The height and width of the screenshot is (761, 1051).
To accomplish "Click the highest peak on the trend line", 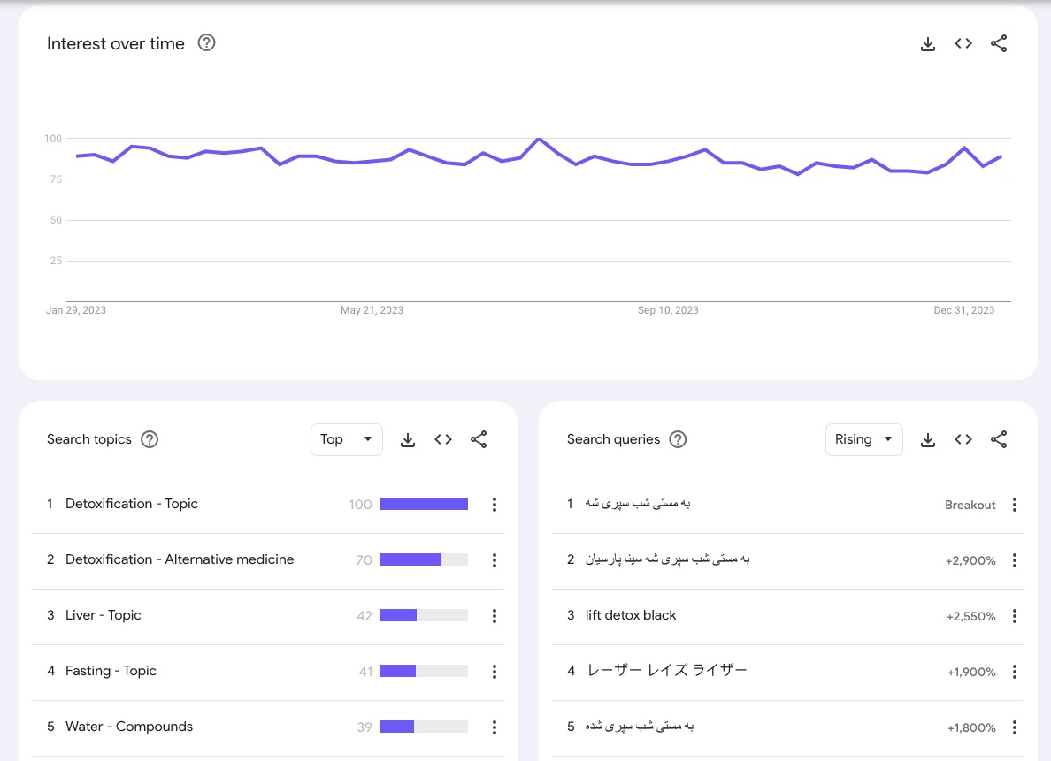I will click(538, 139).
